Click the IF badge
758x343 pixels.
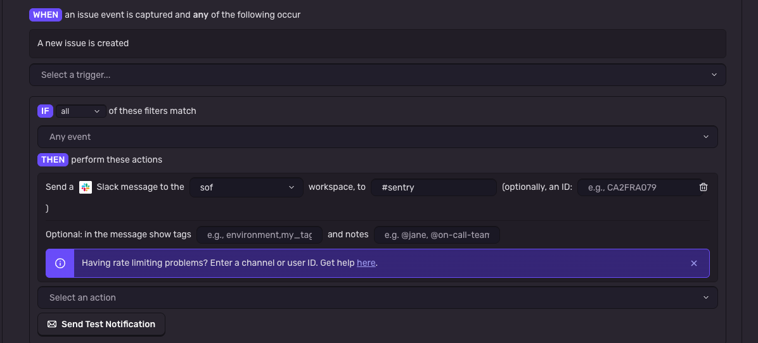[44, 111]
